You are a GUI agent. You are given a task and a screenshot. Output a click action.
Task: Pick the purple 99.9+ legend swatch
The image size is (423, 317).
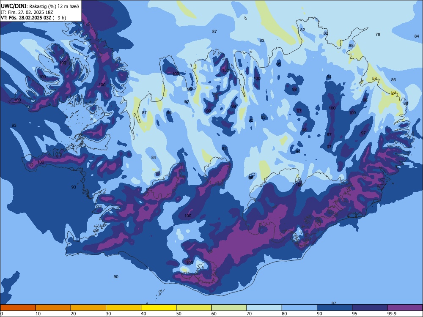click(405, 308)
